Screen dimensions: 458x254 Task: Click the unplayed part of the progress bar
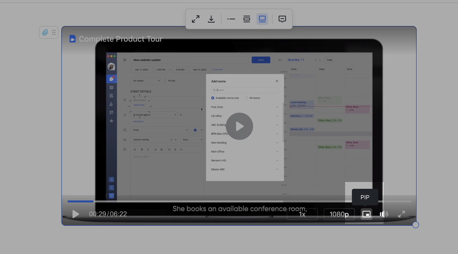point(250,201)
